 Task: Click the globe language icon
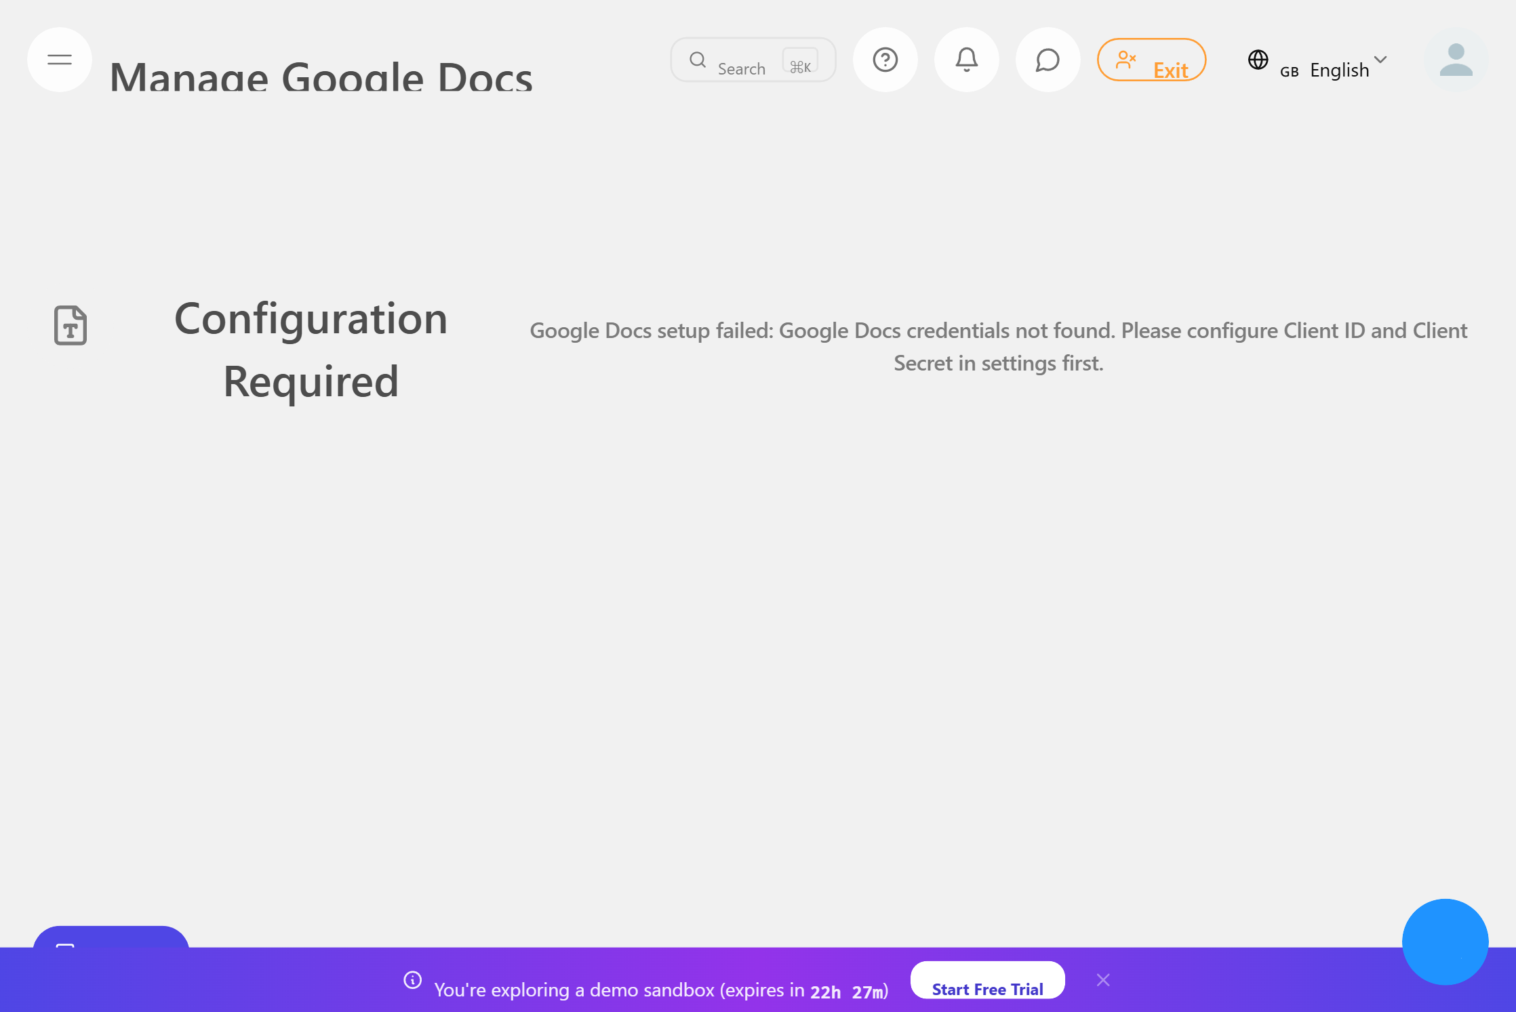[x=1258, y=60]
